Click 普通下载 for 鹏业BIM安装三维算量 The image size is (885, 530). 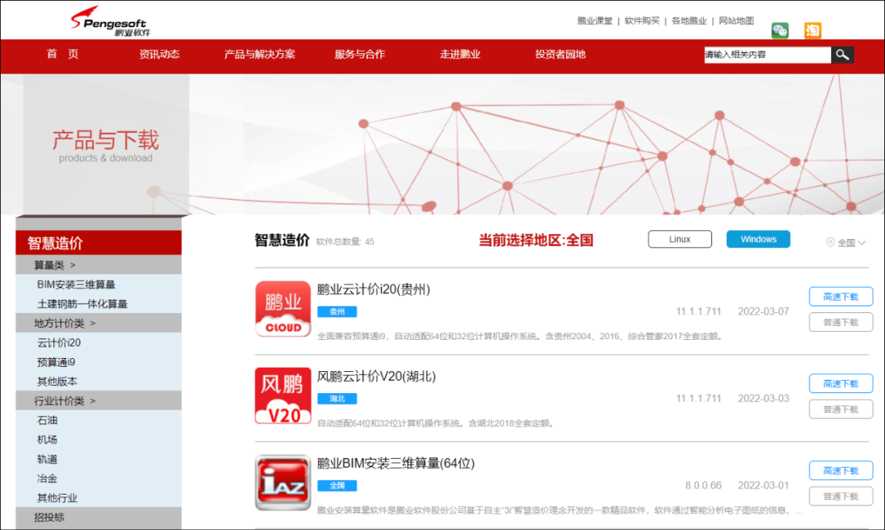point(841,496)
